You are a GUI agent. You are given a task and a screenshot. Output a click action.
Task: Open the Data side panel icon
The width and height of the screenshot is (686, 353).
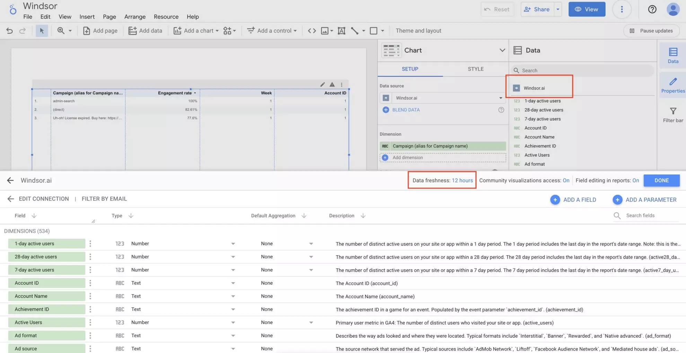tap(673, 55)
